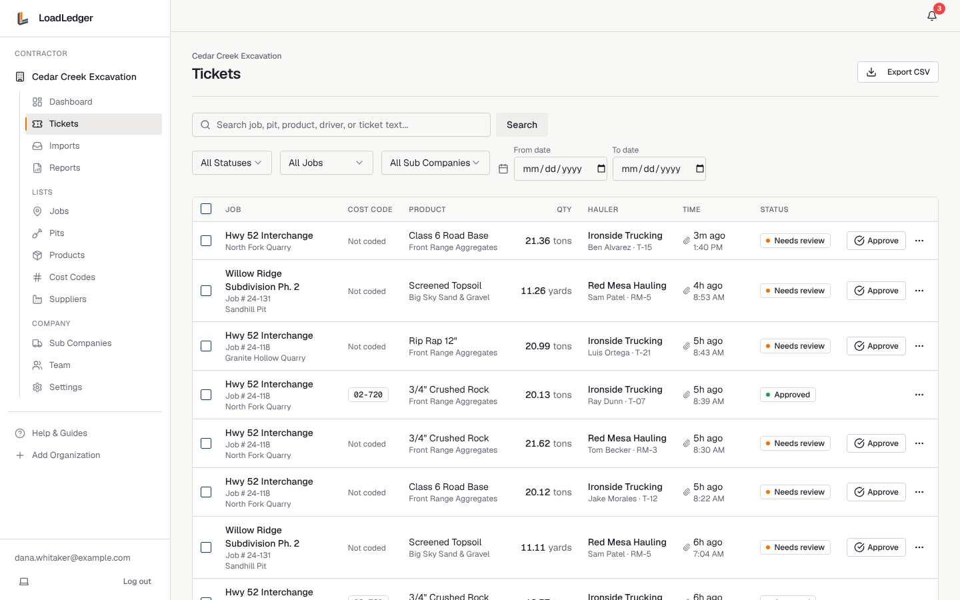The image size is (960, 600).
Task: Open Imports in the sidebar
Action: point(93,146)
